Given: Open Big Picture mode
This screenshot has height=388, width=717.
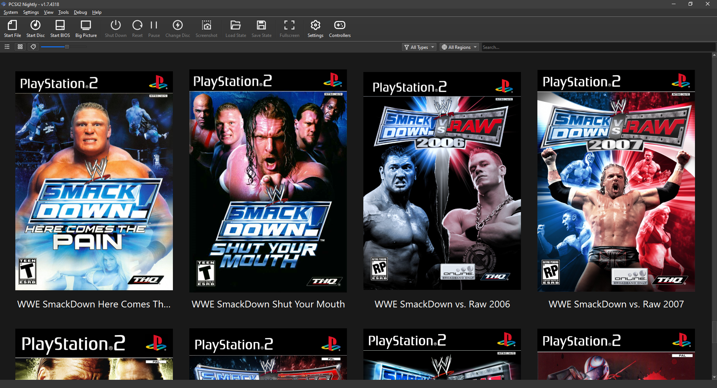Looking at the screenshot, I should coord(86,29).
